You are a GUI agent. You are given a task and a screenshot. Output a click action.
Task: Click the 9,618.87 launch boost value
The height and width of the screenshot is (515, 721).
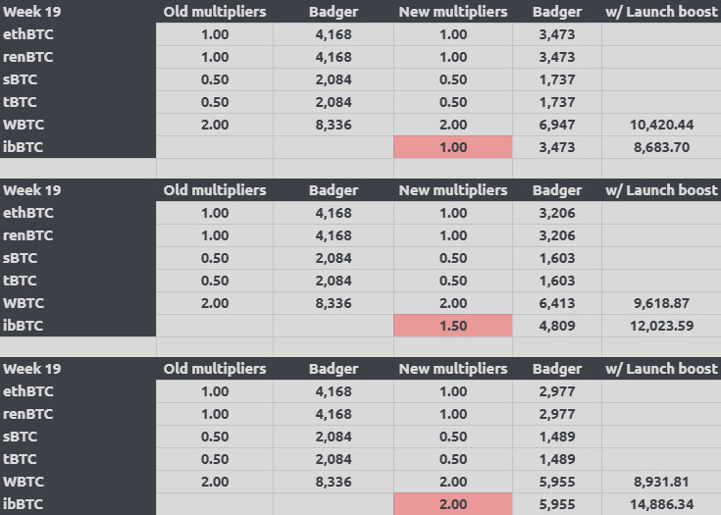661,303
